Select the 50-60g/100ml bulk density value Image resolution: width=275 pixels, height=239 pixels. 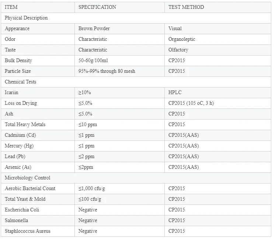point(94,60)
